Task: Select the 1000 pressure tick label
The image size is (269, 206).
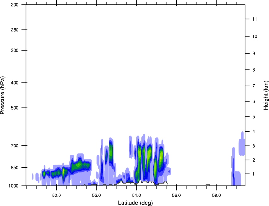Action: tap(14, 186)
